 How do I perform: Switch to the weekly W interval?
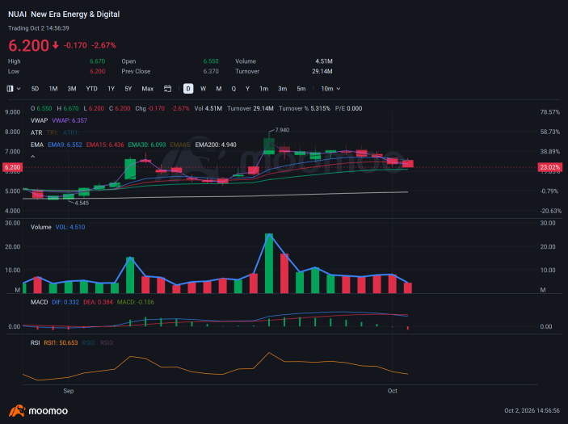pyautogui.click(x=204, y=89)
